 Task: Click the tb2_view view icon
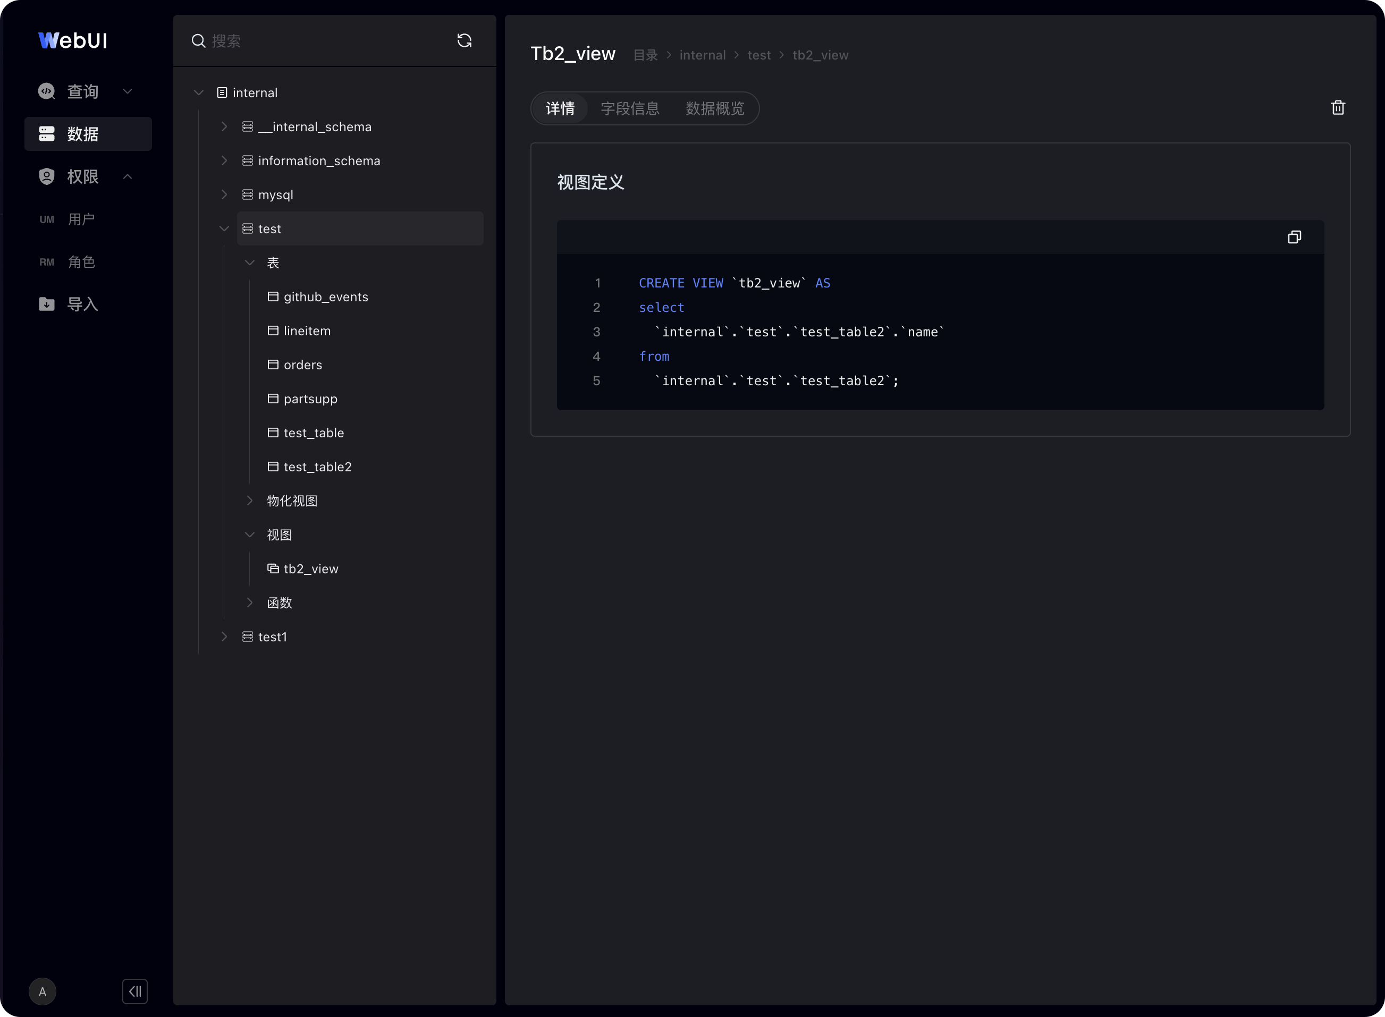pos(273,568)
